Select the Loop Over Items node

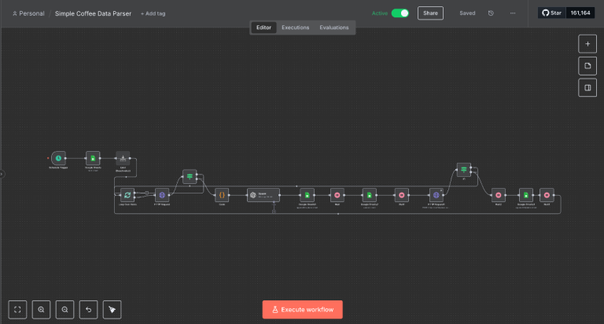pyautogui.click(x=127, y=194)
